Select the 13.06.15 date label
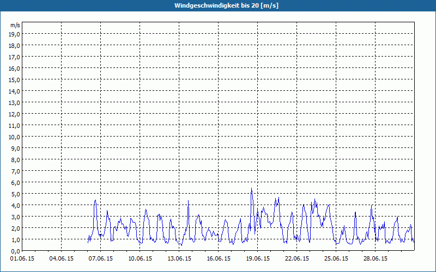This screenshot has height=272, width=436. tap(179, 259)
